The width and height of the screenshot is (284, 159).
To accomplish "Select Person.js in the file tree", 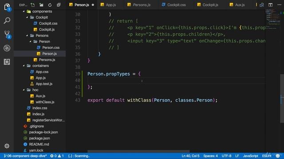I will pos(49,53).
